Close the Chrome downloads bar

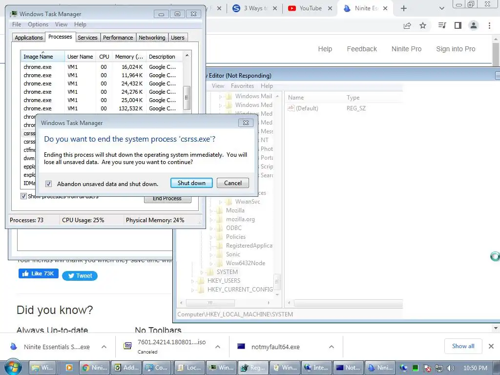[x=491, y=346]
